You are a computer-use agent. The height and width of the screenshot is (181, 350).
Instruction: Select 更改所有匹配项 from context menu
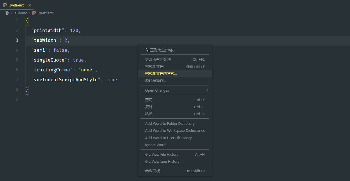coord(158,59)
